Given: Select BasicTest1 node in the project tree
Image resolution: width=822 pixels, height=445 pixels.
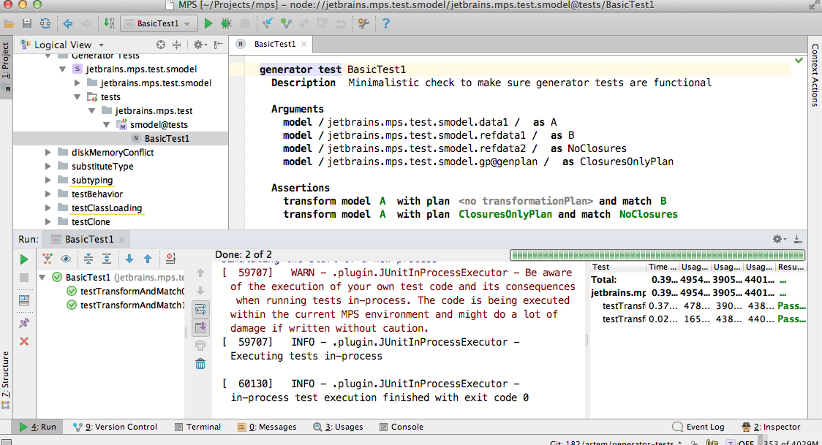Looking at the screenshot, I should click(167, 138).
